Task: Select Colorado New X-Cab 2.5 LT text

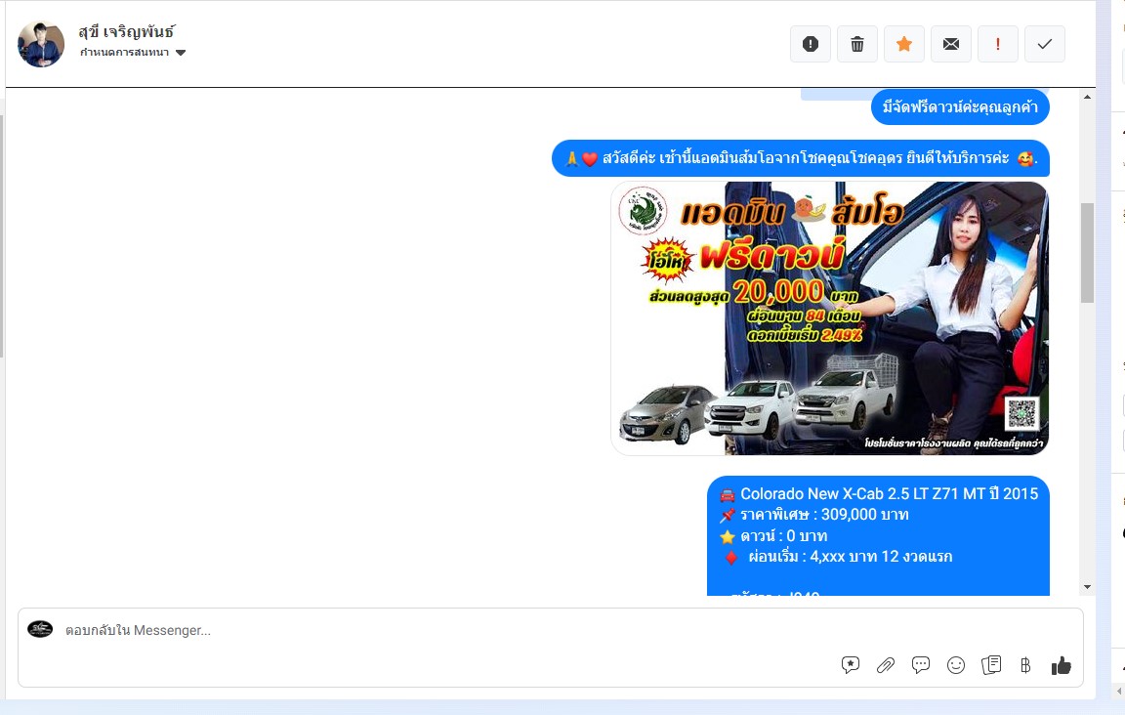Action: click(889, 494)
